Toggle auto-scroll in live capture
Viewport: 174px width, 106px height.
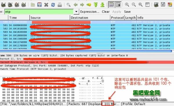tap(118, 5)
